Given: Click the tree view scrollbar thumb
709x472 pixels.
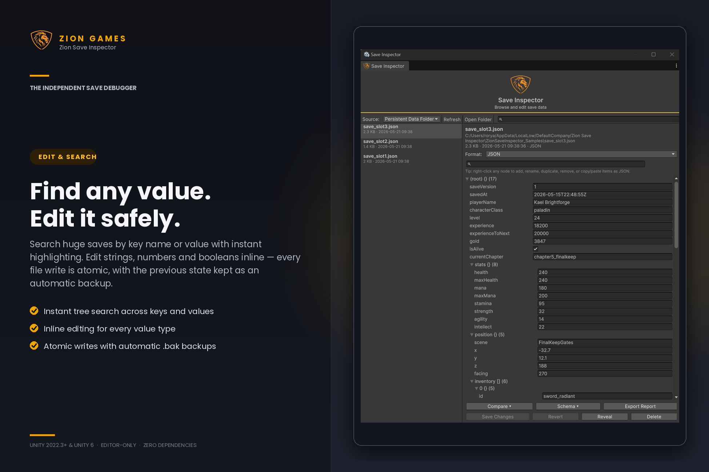Looking at the screenshot, I should click(676, 215).
